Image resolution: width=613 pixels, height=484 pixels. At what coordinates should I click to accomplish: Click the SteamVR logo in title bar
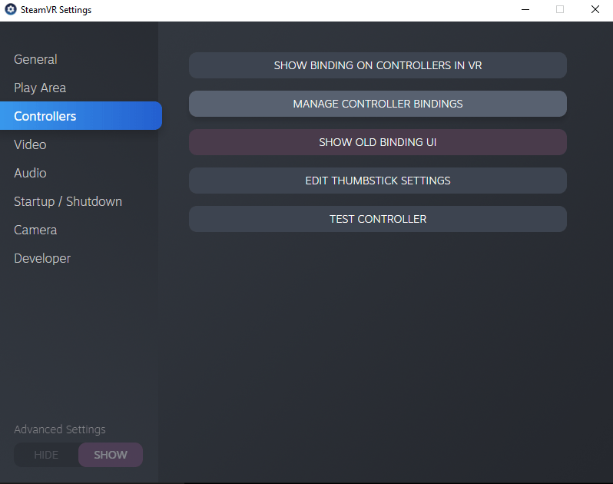click(11, 10)
